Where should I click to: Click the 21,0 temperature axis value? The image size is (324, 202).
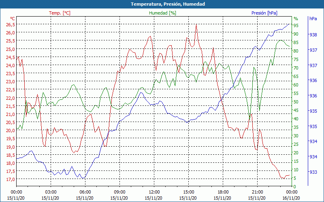coord(11,114)
